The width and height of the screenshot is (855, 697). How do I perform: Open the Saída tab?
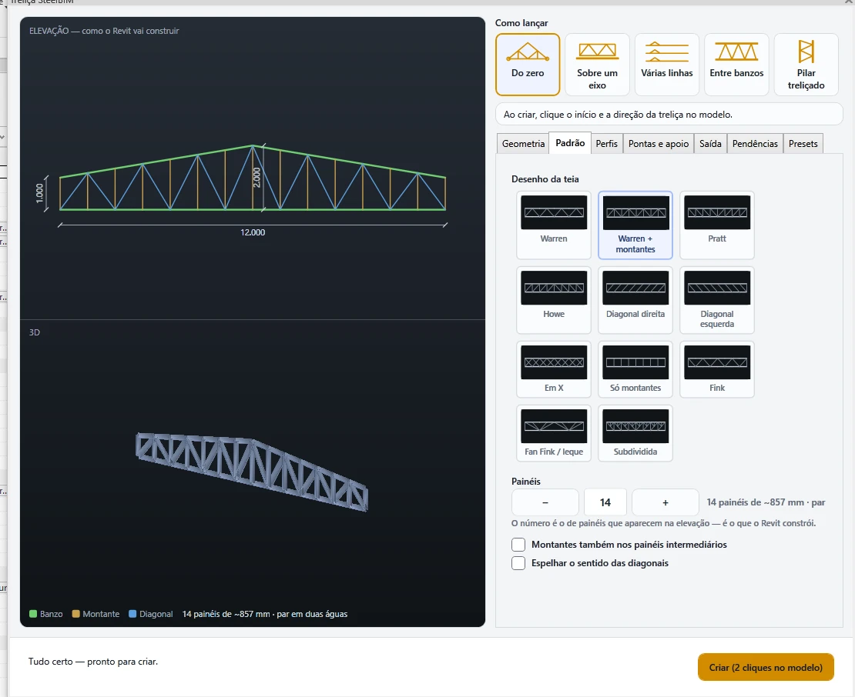[710, 144]
